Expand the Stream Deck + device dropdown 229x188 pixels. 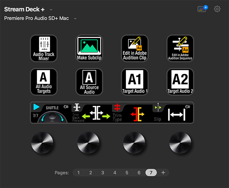[51, 10]
